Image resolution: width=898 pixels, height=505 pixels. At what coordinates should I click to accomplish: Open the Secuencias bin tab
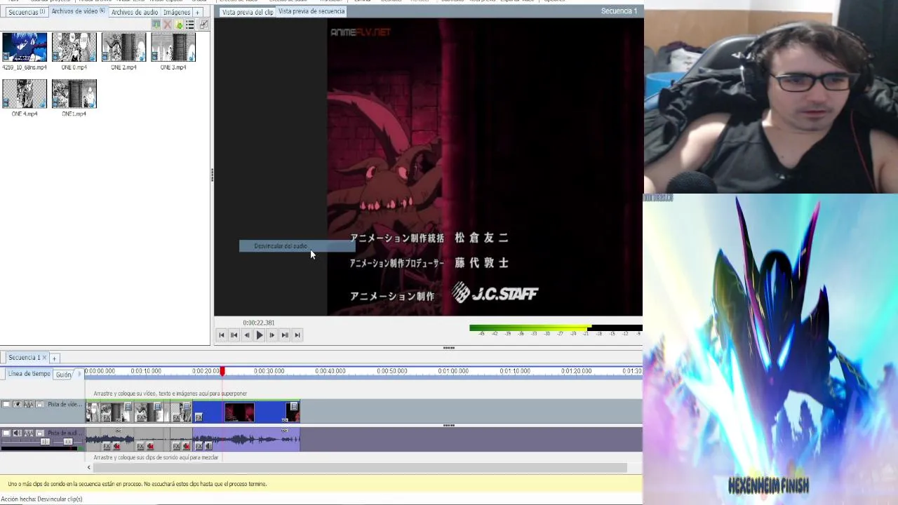(x=26, y=12)
